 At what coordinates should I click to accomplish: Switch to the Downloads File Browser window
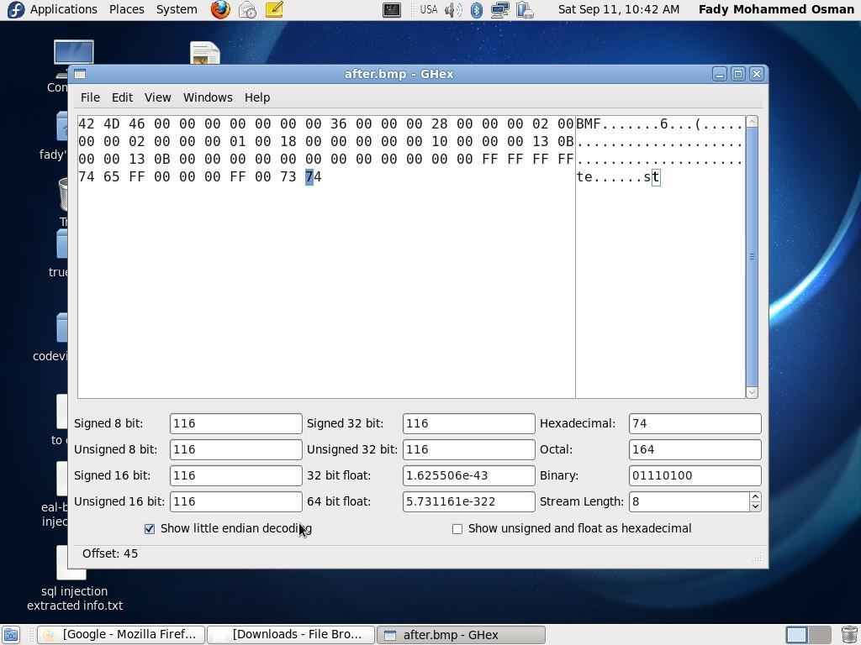click(290, 635)
